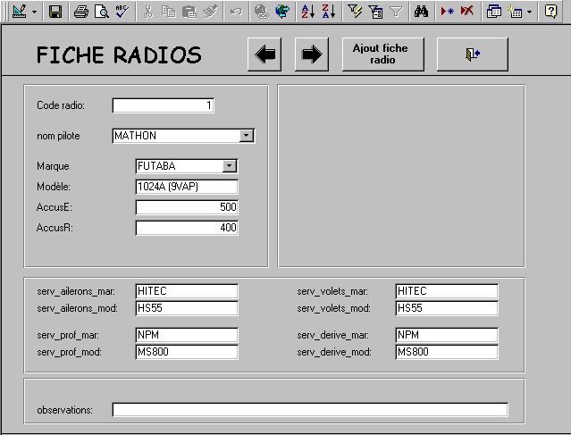Click the AccusE field showing 500

(187, 207)
